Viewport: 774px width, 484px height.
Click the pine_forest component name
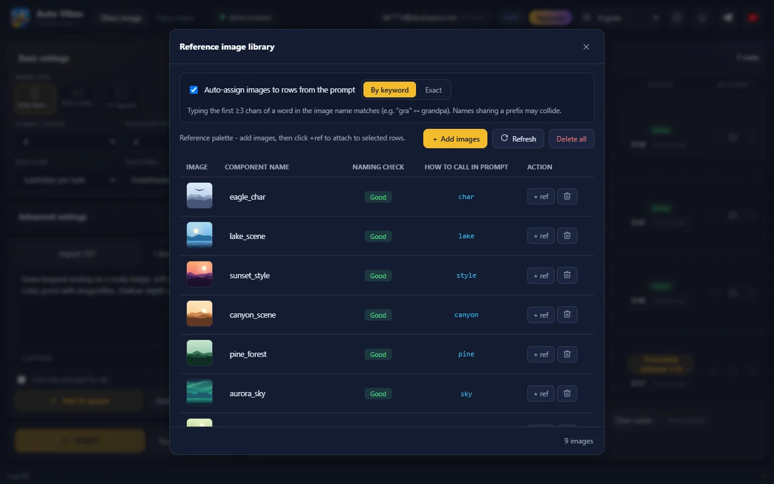tap(248, 354)
